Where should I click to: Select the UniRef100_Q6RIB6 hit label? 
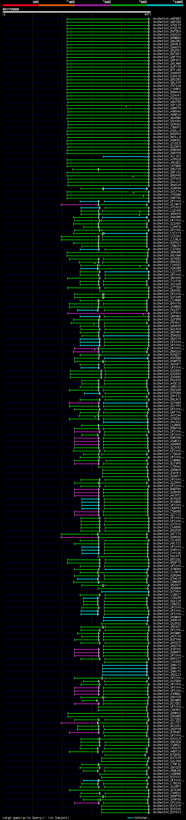(x=167, y=22)
